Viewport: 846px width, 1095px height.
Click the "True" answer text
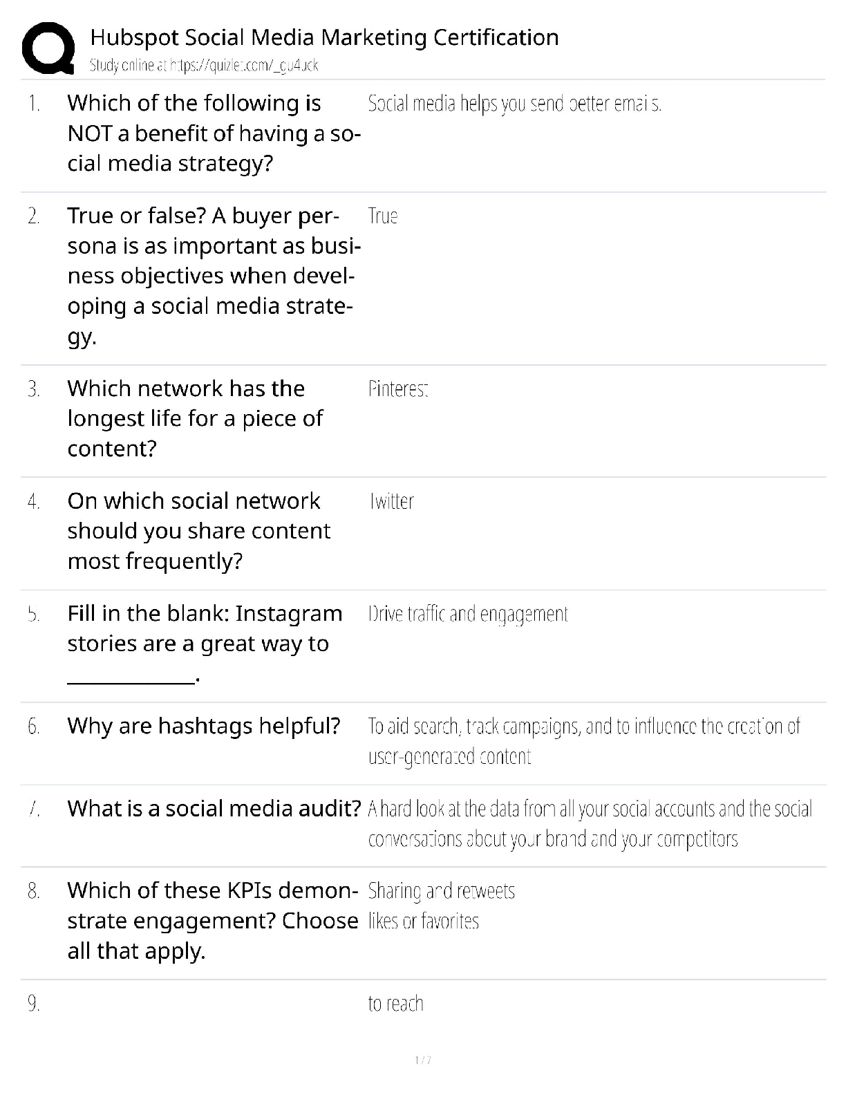click(383, 216)
